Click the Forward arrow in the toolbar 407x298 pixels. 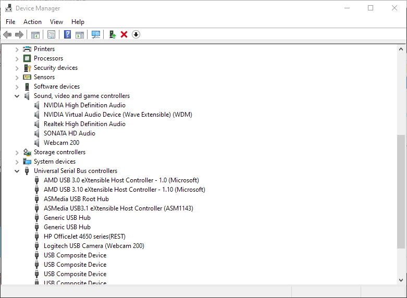point(19,34)
